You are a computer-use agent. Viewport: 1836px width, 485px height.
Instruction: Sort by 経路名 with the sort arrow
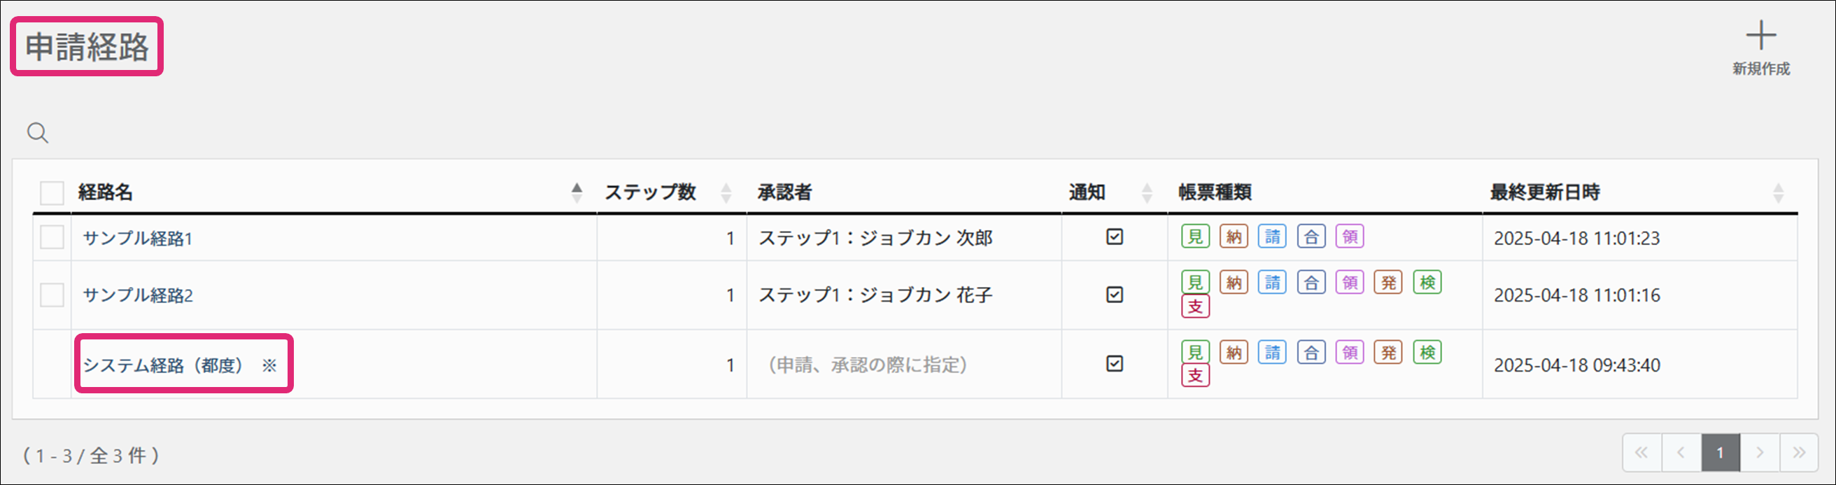tap(577, 192)
